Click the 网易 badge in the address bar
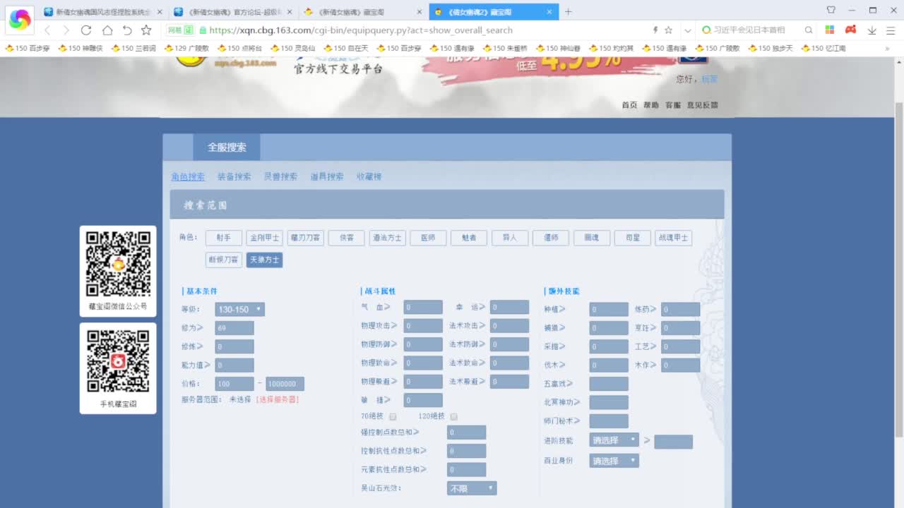Image resolution: width=904 pixels, height=508 pixels. click(x=179, y=31)
